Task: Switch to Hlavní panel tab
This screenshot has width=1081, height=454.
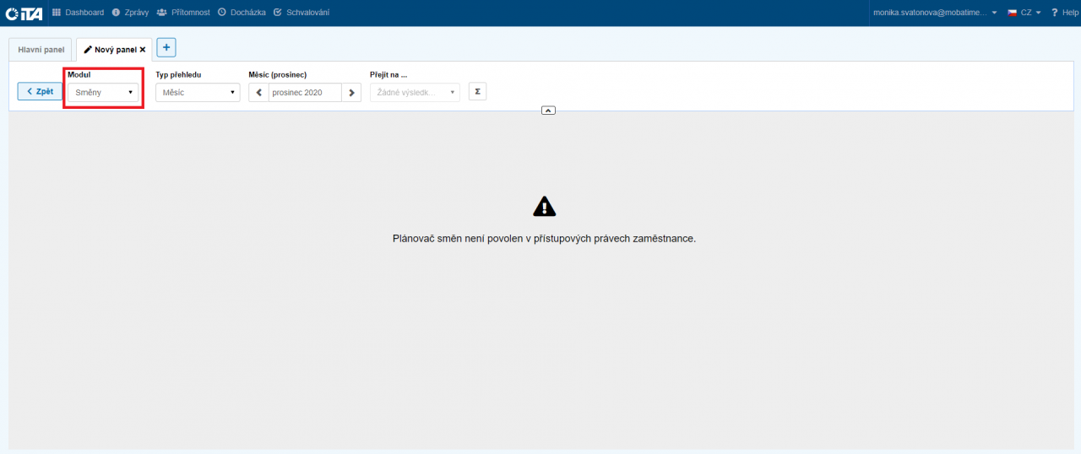Action: [41, 50]
